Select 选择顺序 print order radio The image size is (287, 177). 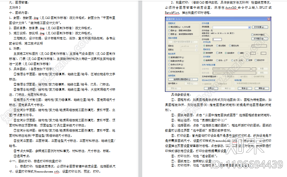click(x=204, y=60)
